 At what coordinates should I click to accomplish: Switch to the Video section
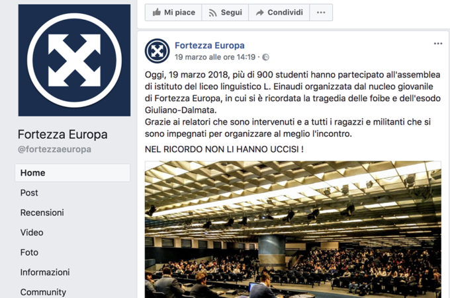[32, 233]
